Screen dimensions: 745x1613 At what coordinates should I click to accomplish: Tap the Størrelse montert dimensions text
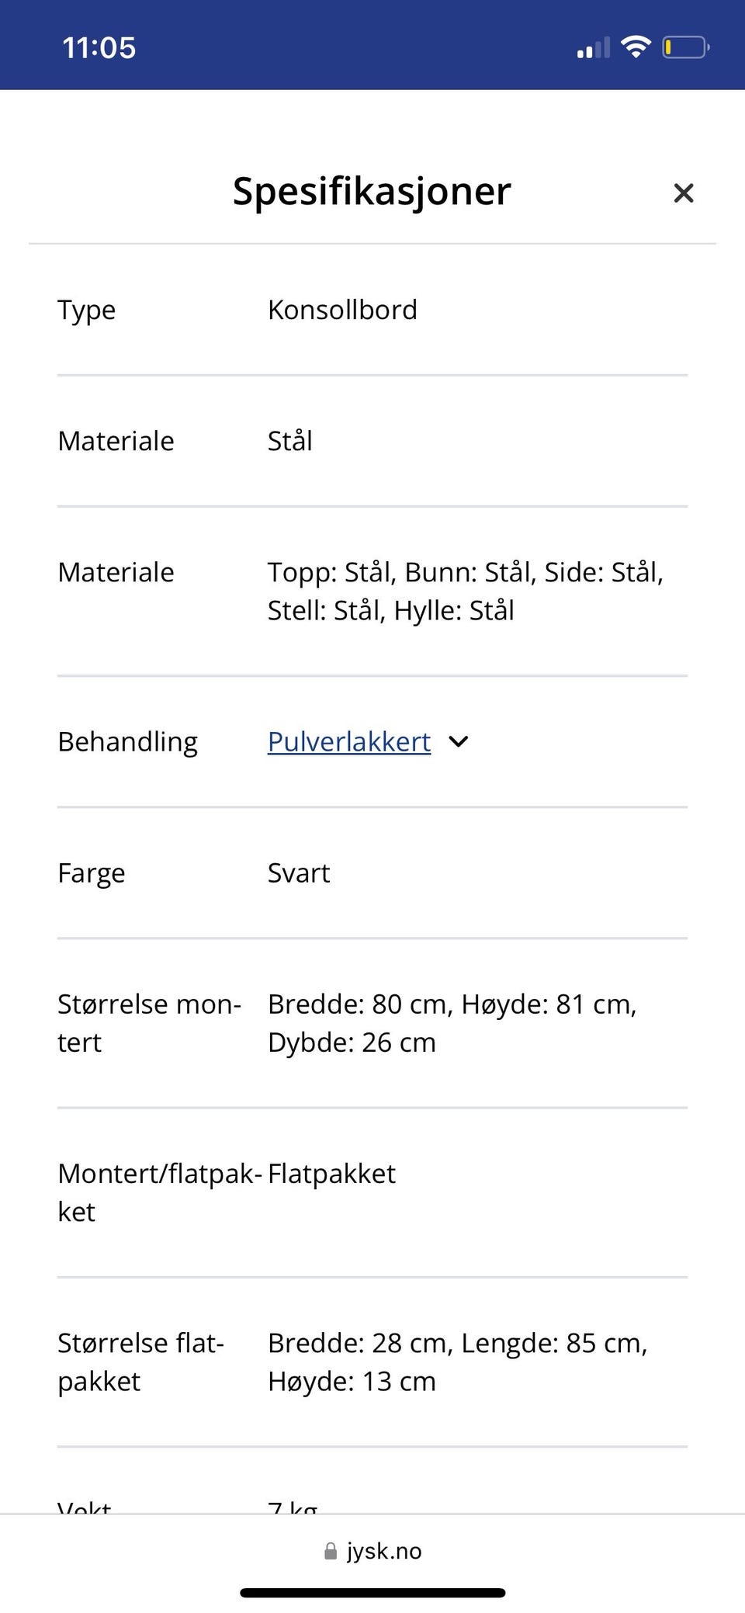[452, 1022]
